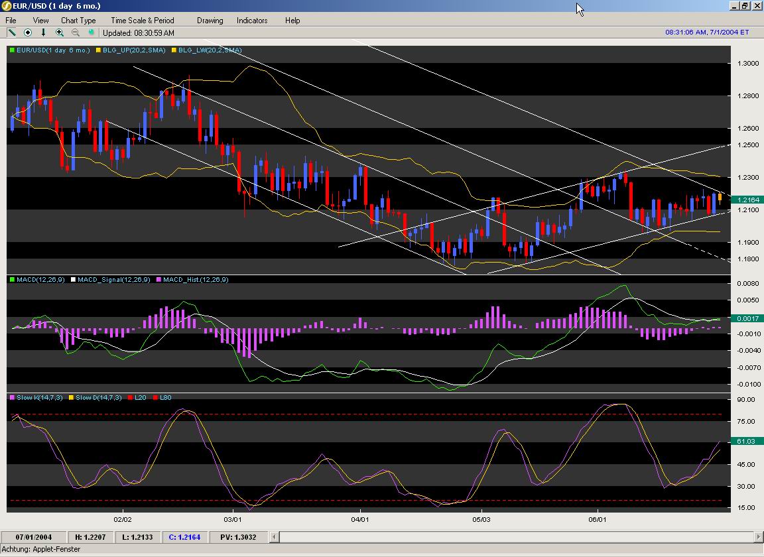The height and width of the screenshot is (557, 764).
Task: Click the L80 red legend marker
Action: tap(156, 398)
